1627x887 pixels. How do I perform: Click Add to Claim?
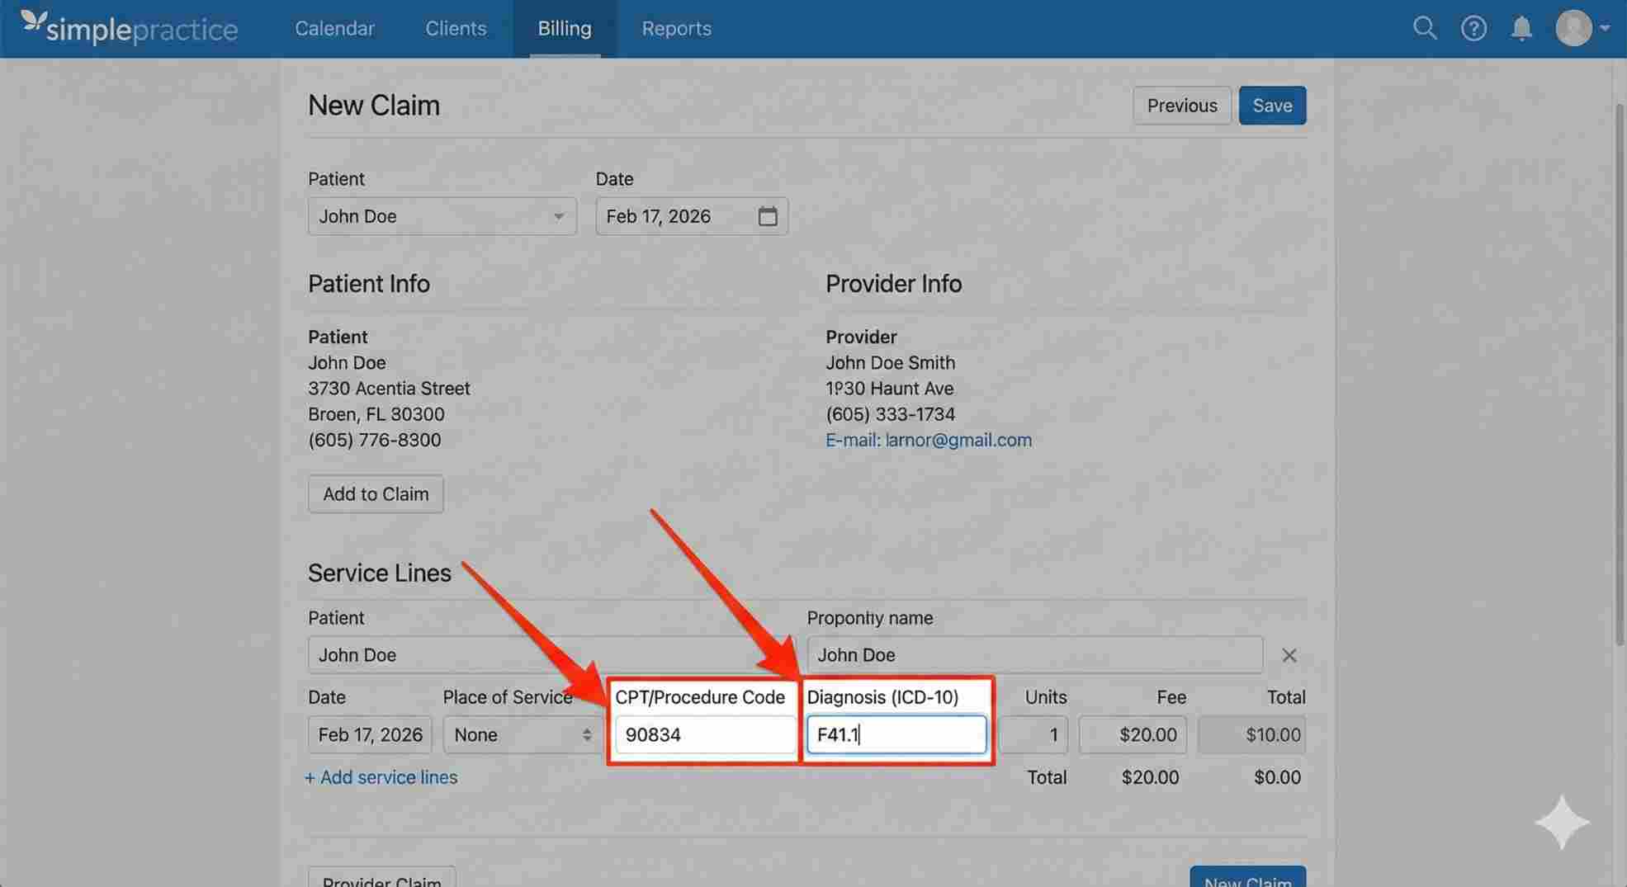(x=376, y=493)
